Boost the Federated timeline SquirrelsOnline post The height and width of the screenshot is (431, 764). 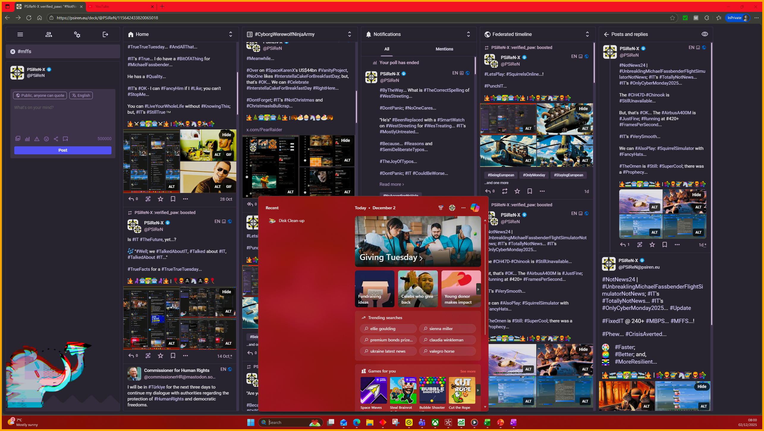(x=505, y=191)
